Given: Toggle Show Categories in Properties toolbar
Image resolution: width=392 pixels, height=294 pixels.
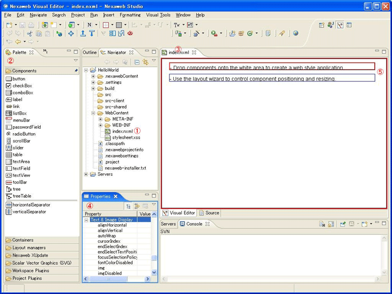Looking at the screenshot, I should [x=128, y=206].
